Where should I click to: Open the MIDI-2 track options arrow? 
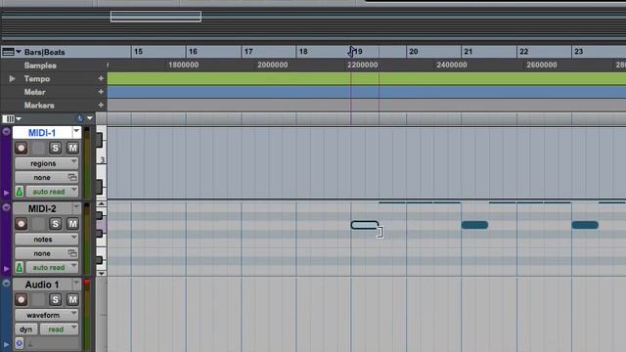tap(76, 207)
